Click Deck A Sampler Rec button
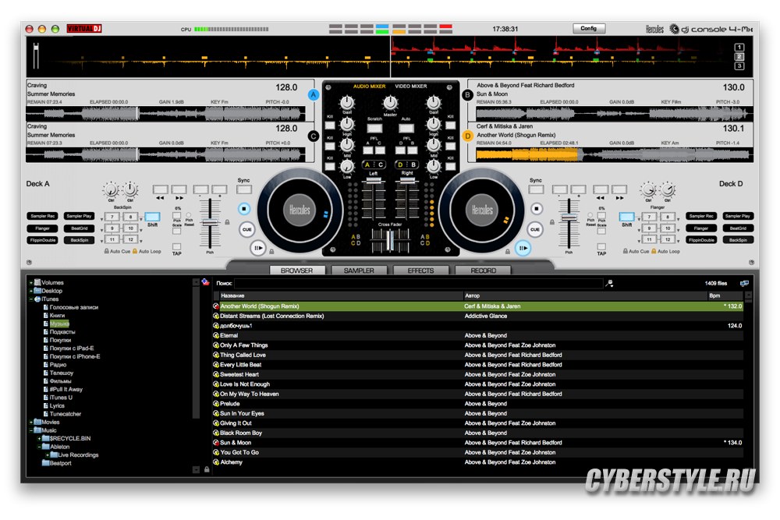Screen dimensions: 780x520 point(43,216)
